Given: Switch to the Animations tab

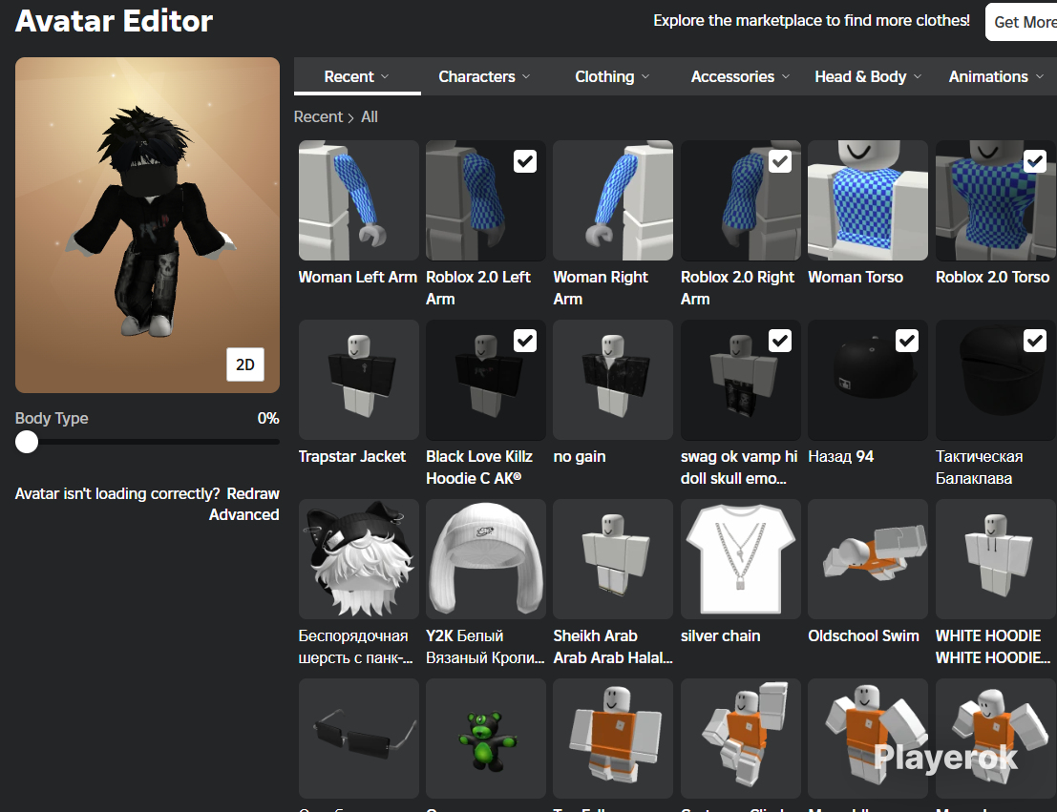Looking at the screenshot, I should (x=996, y=76).
